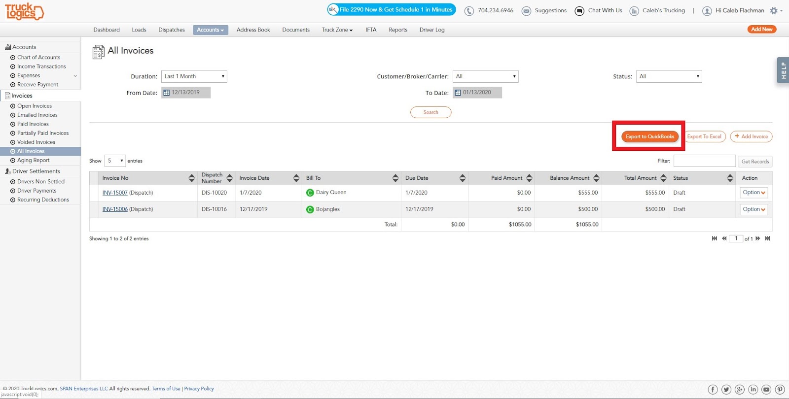
Task: Click the Get Records button
Action: [x=755, y=162]
